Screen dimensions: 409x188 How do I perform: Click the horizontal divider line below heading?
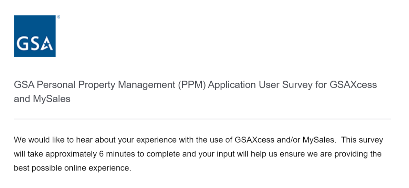[202, 119]
